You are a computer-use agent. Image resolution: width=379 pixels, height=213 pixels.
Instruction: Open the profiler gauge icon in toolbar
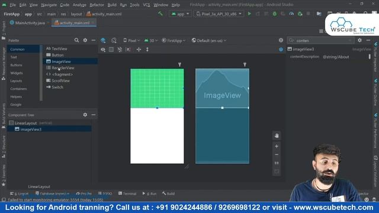(291, 14)
